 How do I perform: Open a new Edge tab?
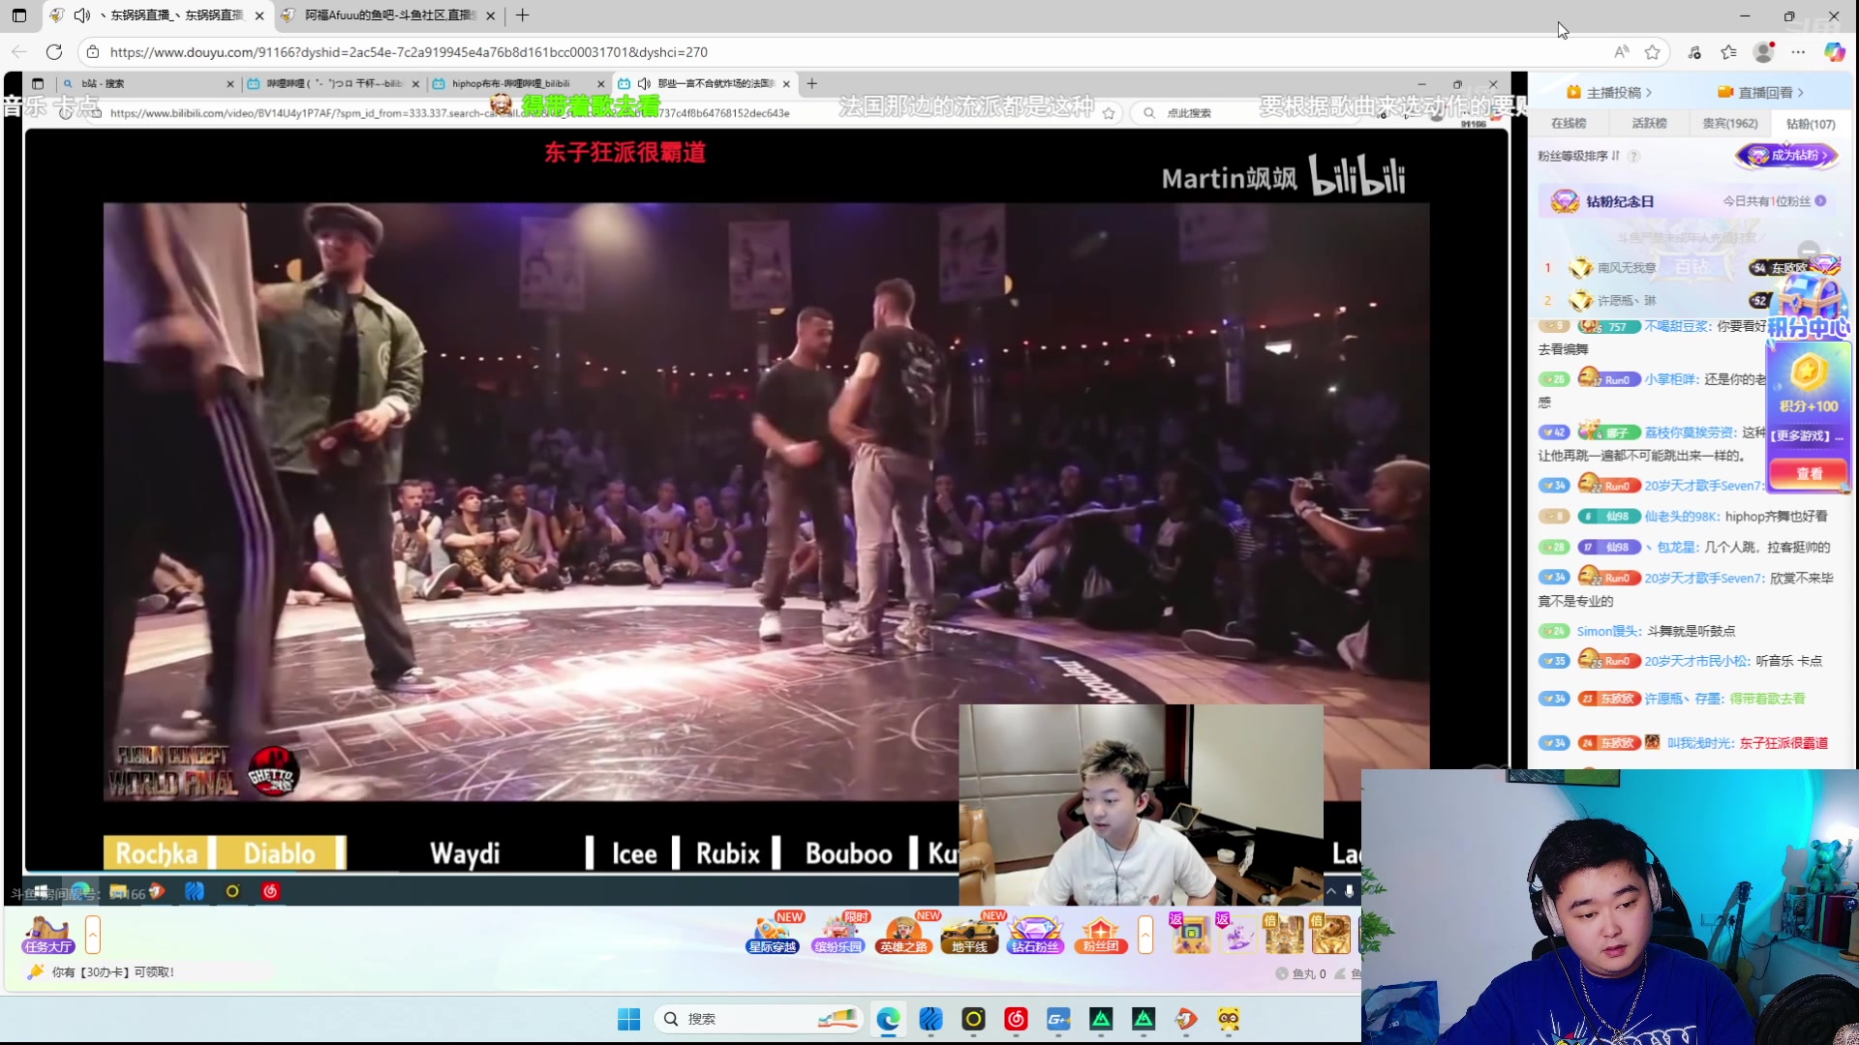pos(523,15)
